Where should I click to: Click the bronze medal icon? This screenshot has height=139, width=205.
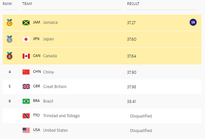coord(10,56)
